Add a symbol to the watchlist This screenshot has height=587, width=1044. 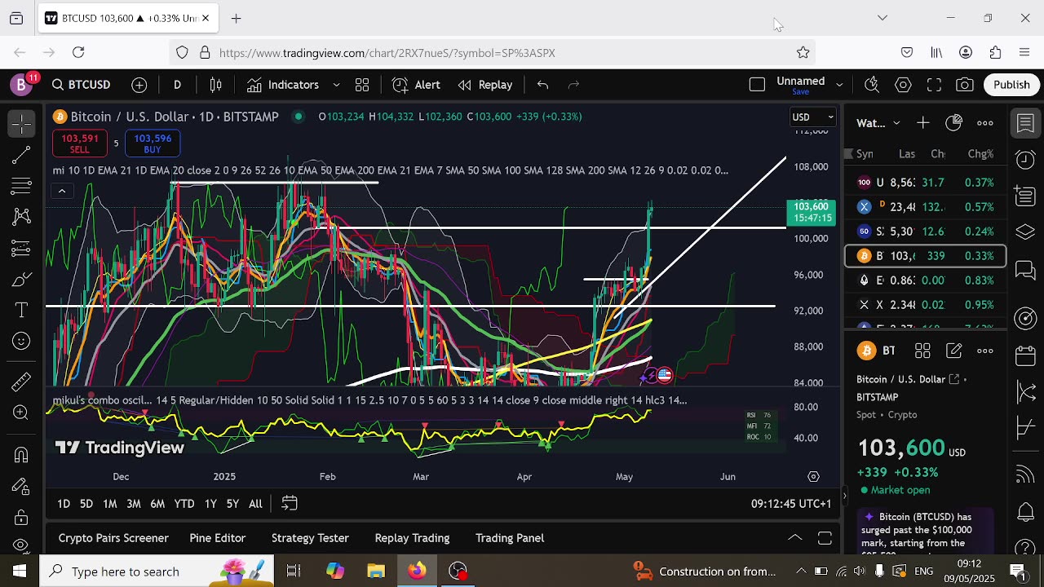(922, 123)
